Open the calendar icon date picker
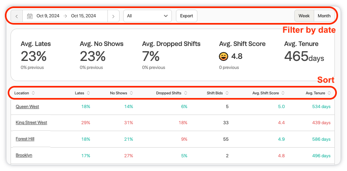The image size is (347, 171). point(30,16)
